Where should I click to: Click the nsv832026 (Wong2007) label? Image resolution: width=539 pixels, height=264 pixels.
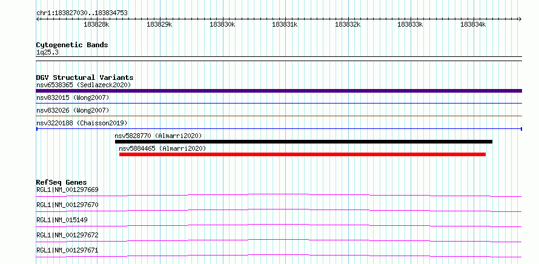(73, 110)
